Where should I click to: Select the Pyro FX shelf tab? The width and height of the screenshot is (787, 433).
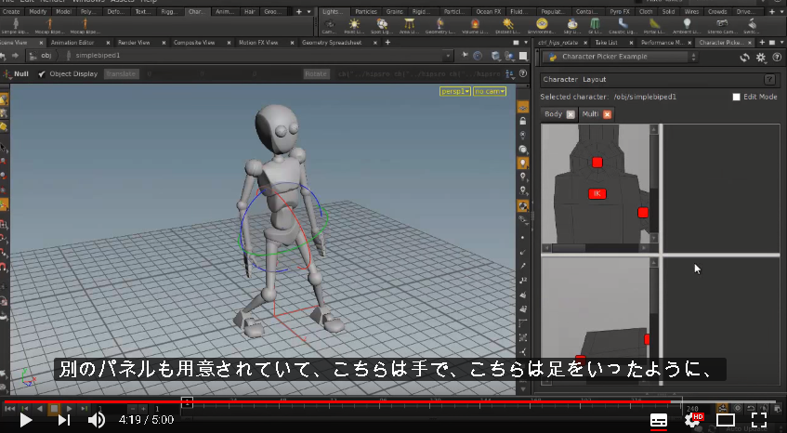point(620,11)
